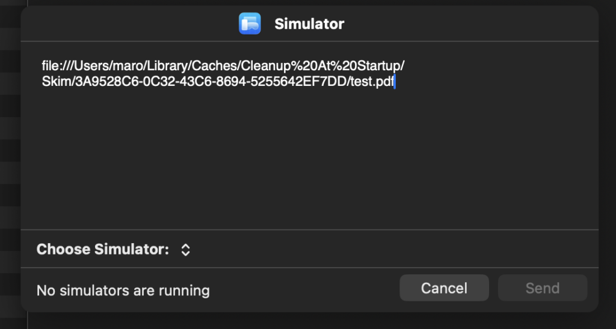Click "Skim" at the second line start
Viewport: 616px width, 329px height.
point(55,82)
